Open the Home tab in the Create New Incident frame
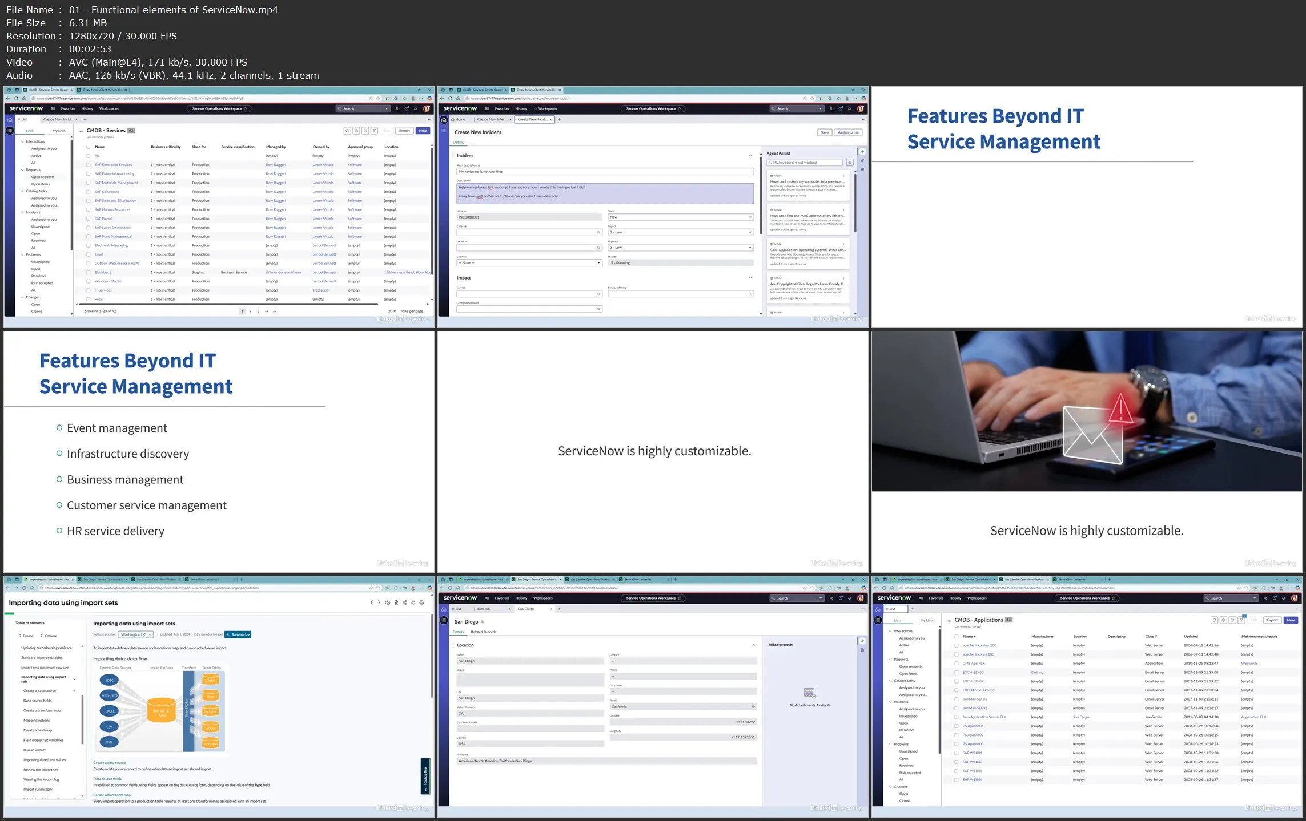The height and width of the screenshot is (821, 1306). click(x=457, y=119)
